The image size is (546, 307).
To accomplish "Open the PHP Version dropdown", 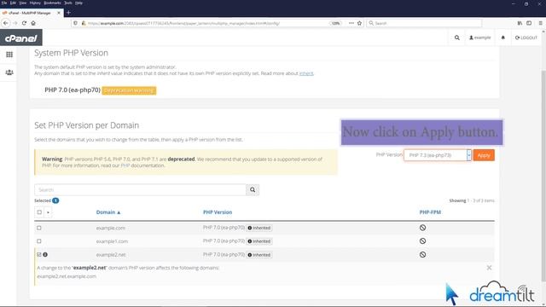I will 438,155.
